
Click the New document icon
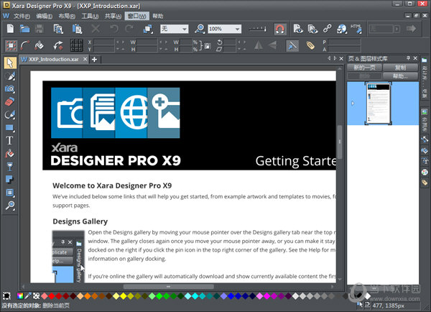pyautogui.click(x=11, y=29)
